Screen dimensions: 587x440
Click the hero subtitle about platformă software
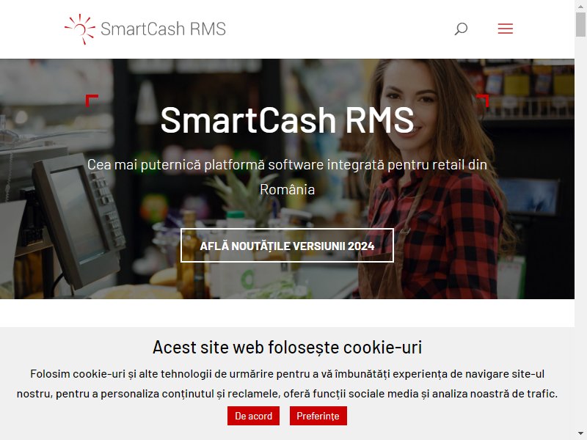pyautogui.click(x=287, y=165)
